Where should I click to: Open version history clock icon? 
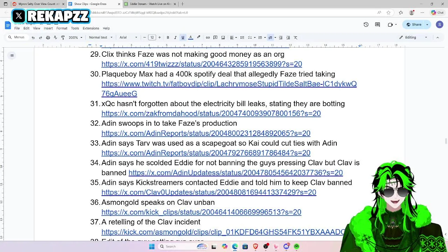click(366, 24)
